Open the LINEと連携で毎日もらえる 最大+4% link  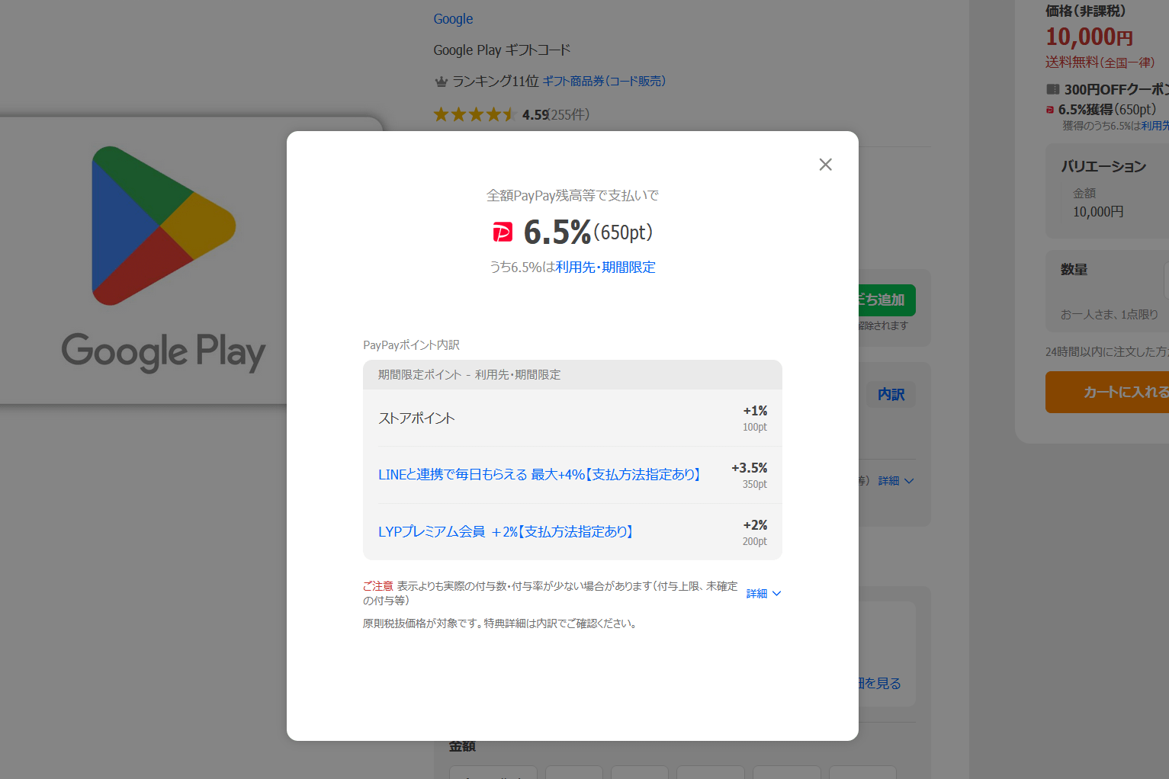(x=538, y=475)
